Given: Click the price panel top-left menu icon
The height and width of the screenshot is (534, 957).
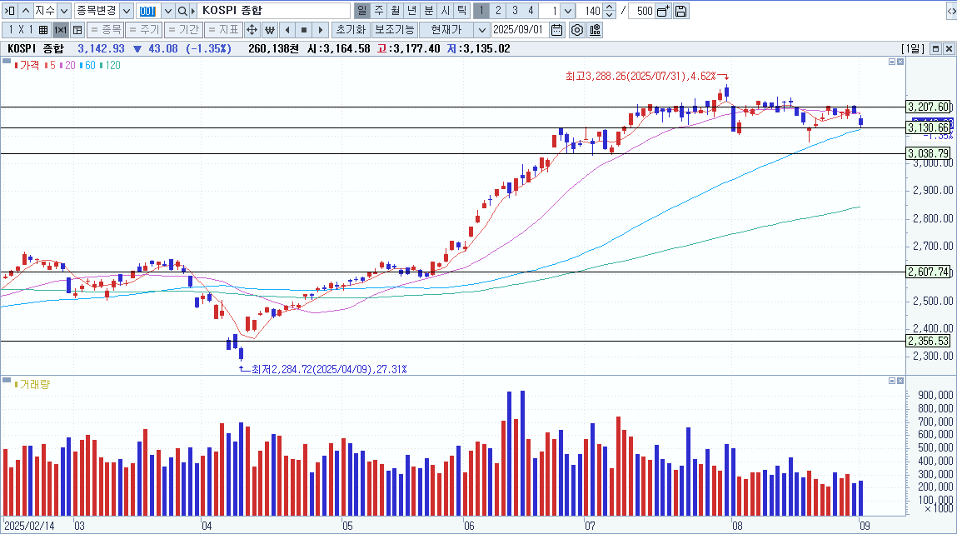Looking at the screenshot, I should 6,61.
